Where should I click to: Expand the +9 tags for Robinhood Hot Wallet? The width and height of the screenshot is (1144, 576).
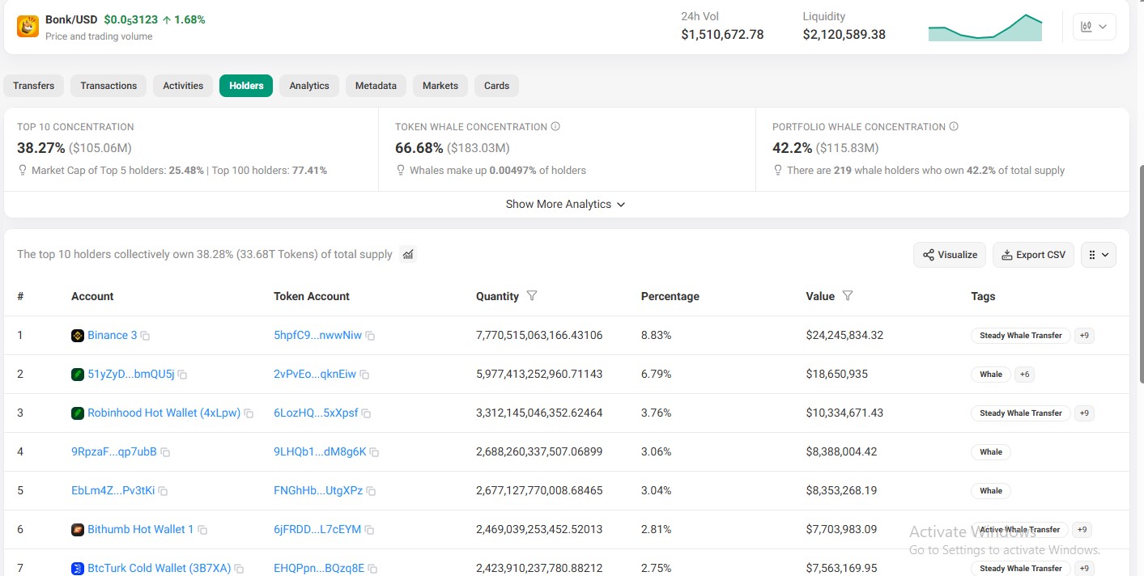tap(1084, 413)
